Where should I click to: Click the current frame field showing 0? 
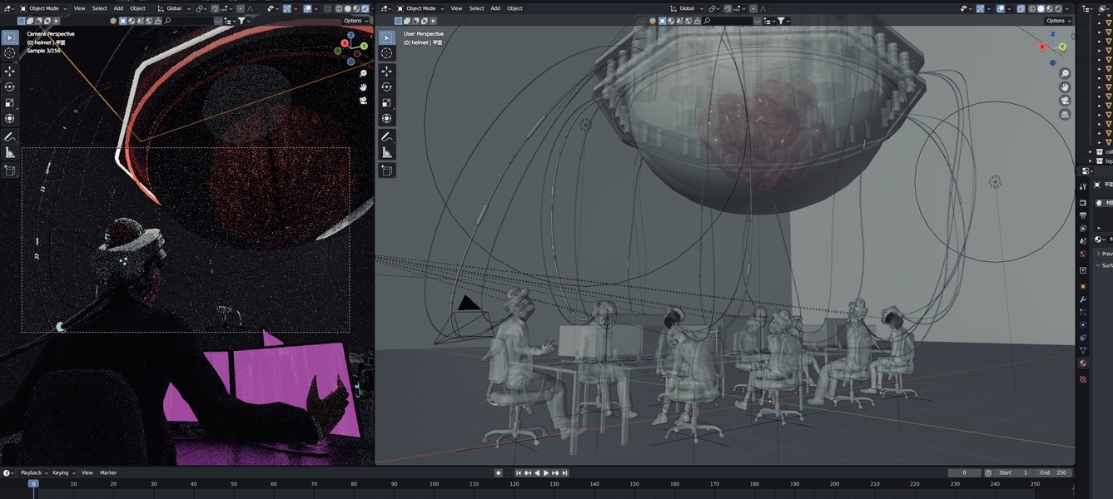coord(964,472)
